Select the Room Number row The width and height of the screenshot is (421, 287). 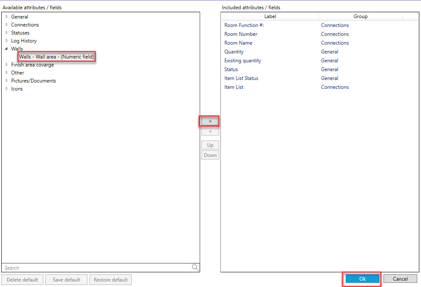click(241, 34)
